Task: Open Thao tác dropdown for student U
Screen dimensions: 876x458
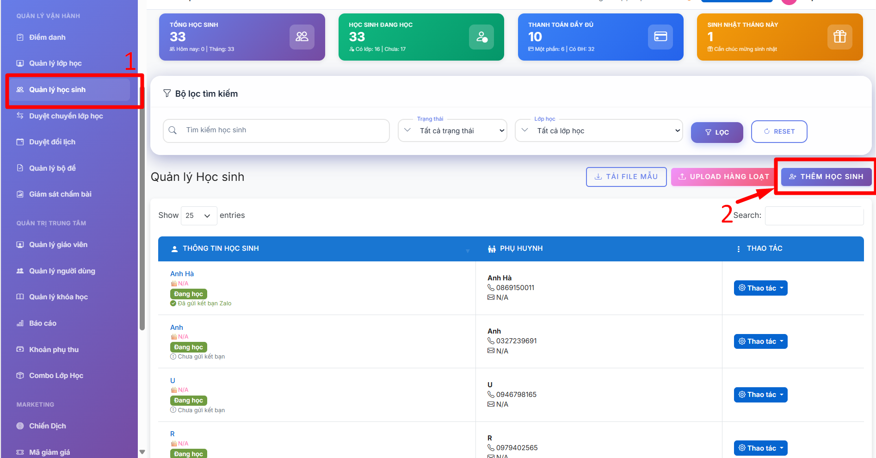Action: (x=760, y=395)
